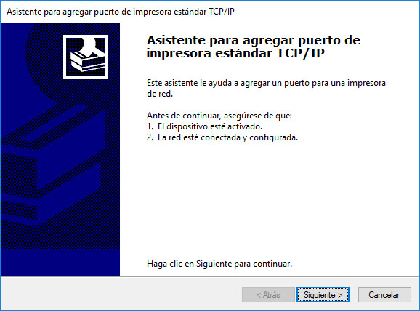Viewport: 420px width, 311px height.
Task: Click the 'Este asistente le ayuda' paragraph
Action: click(266, 88)
